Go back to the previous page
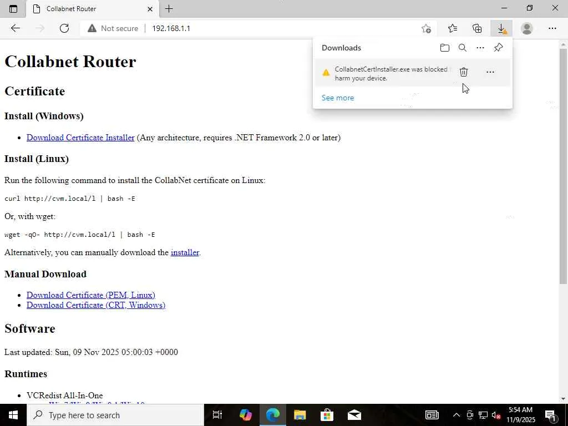This screenshot has height=426, width=568. 15,28
